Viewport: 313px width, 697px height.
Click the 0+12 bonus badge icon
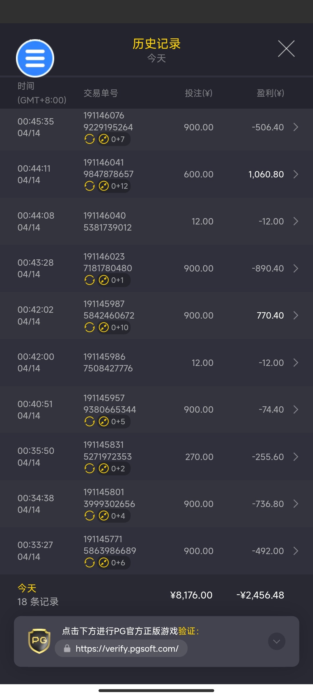(104, 186)
